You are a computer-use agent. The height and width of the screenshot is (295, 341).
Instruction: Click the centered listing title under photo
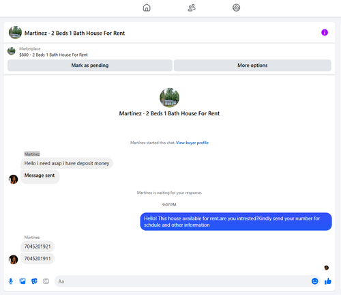click(169, 113)
